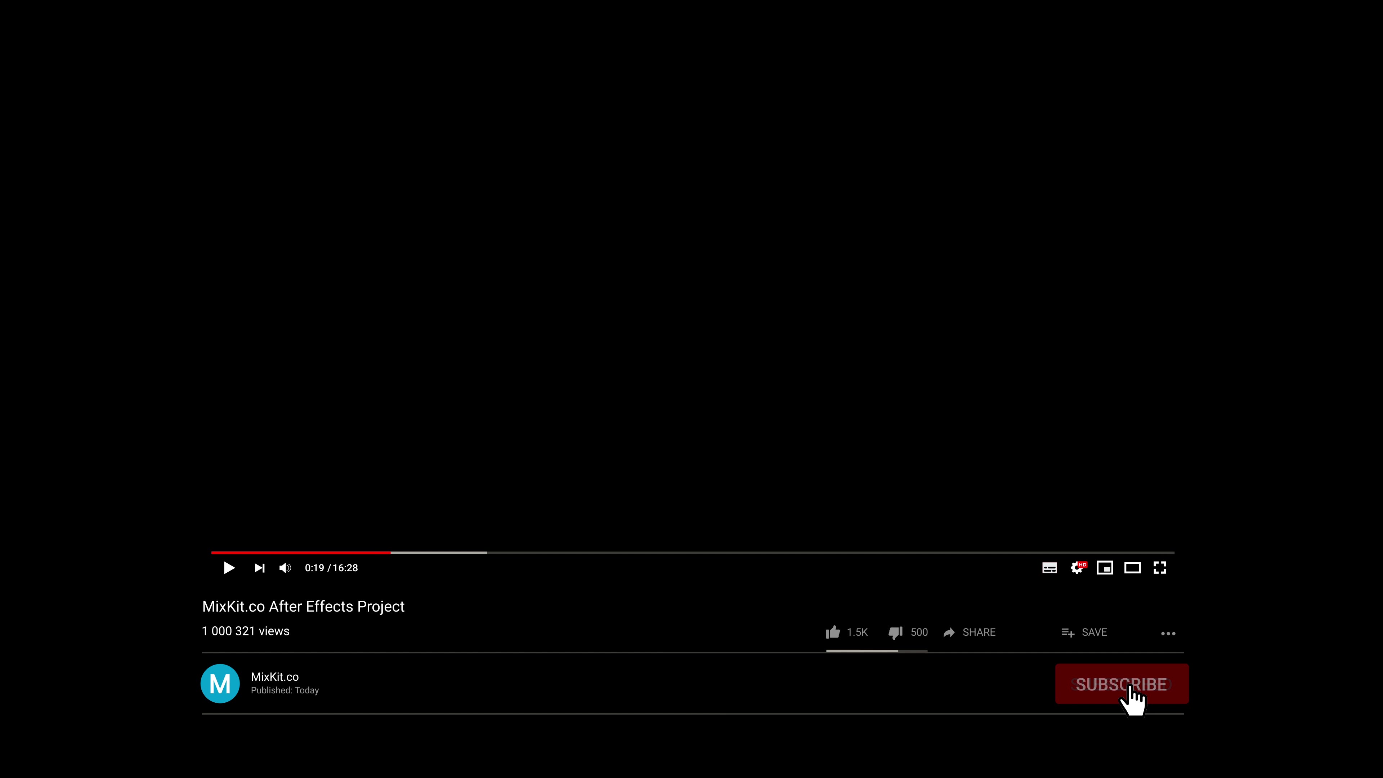Click the dislike button on video
The width and height of the screenshot is (1383, 778).
pyautogui.click(x=895, y=632)
